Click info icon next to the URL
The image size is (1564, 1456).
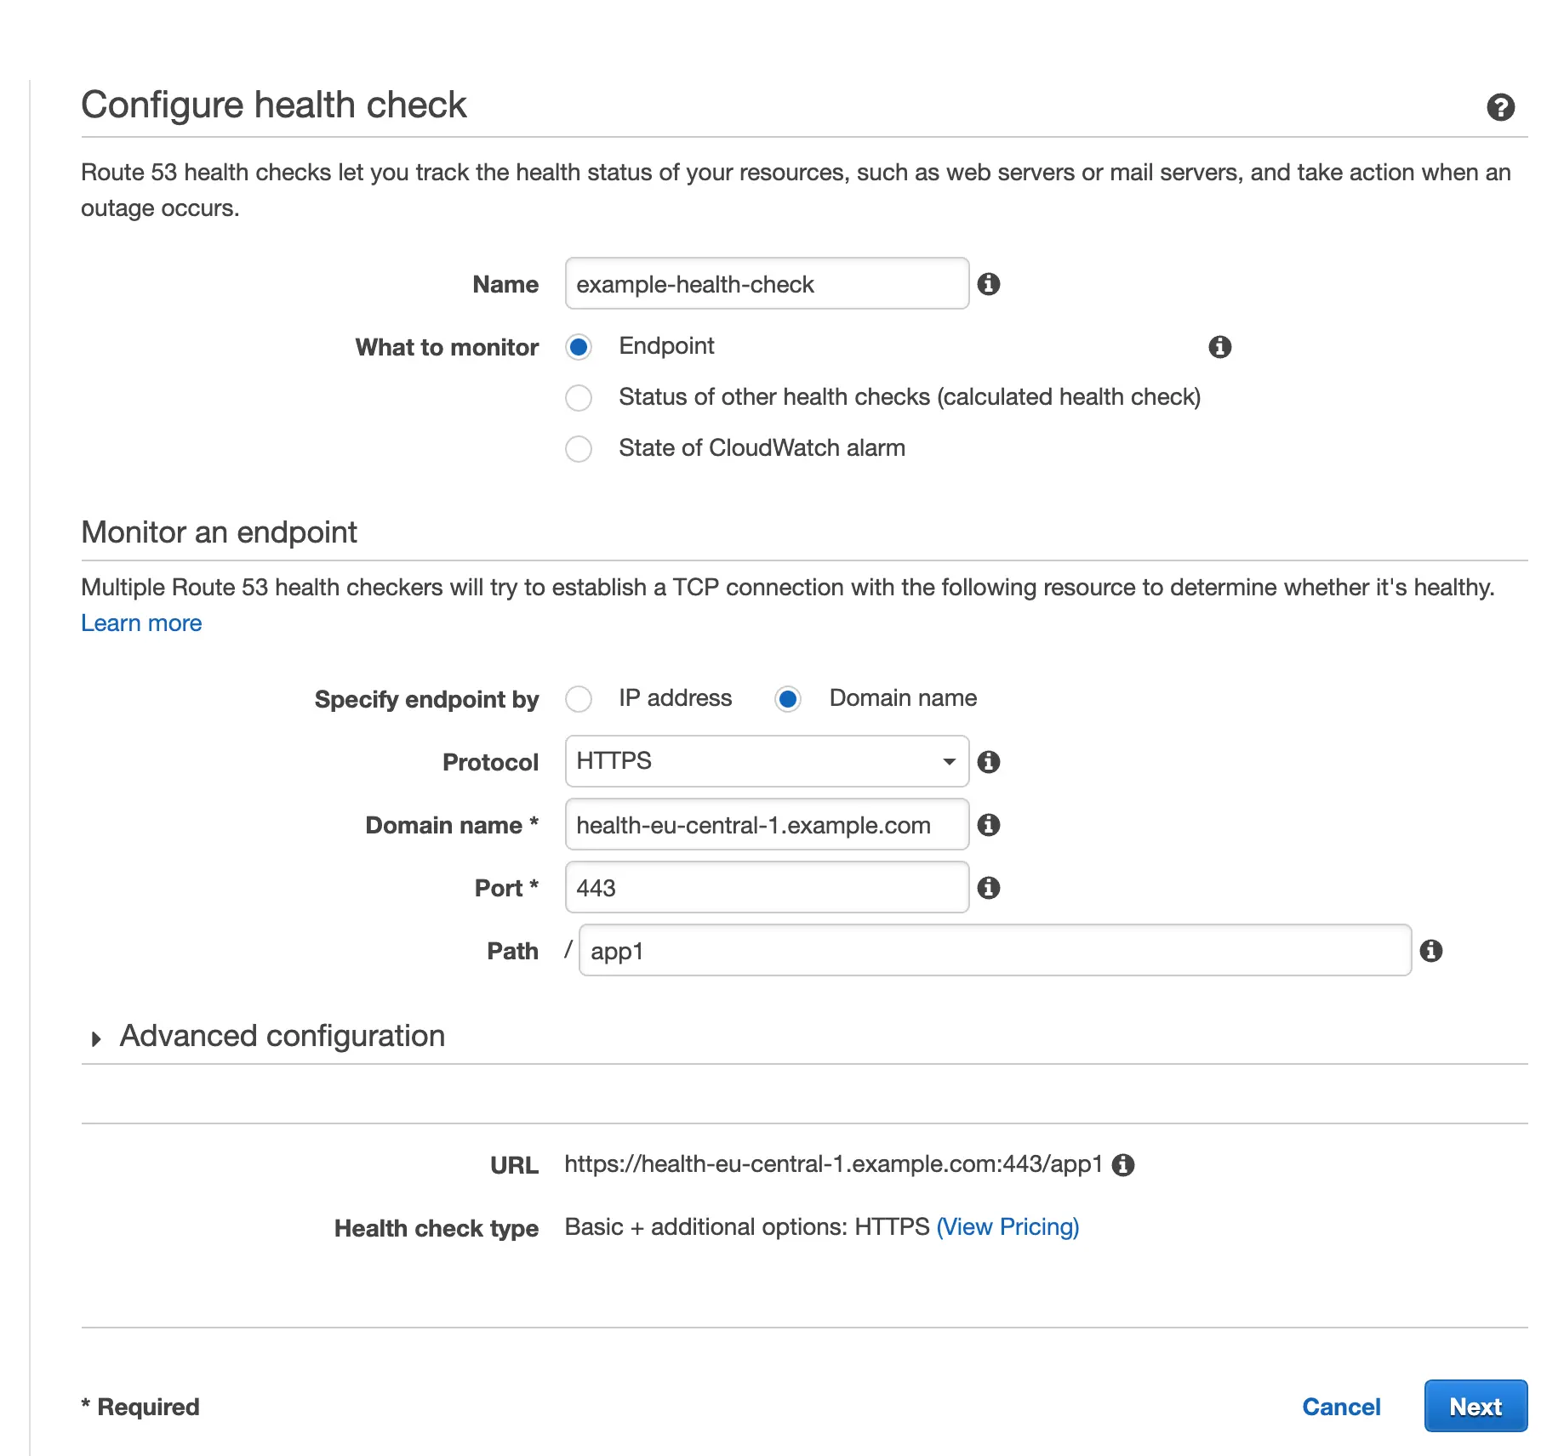click(1123, 1165)
